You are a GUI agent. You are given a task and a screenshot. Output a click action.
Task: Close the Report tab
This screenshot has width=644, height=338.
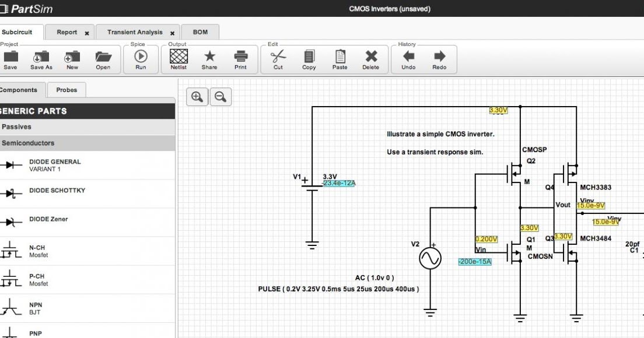[86, 33]
